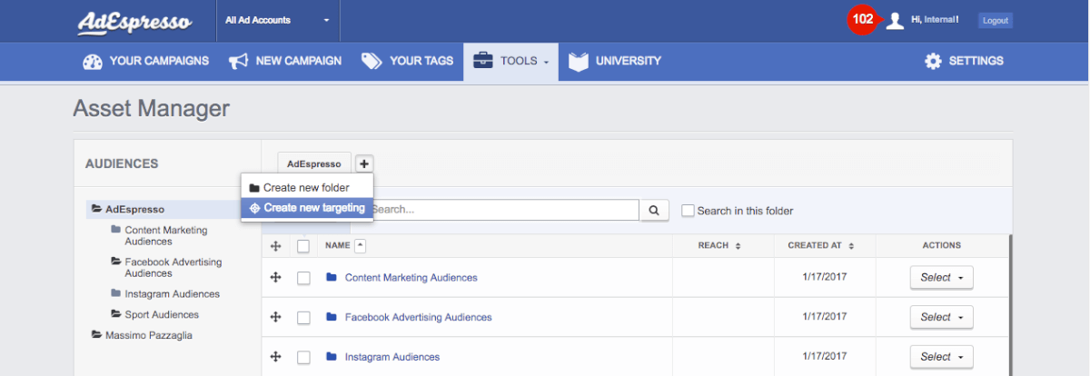This screenshot has height=376, width=1090.
Task: Check the Facebook Advertising Audiences row checkbox
Action: [x=303, y=318]
